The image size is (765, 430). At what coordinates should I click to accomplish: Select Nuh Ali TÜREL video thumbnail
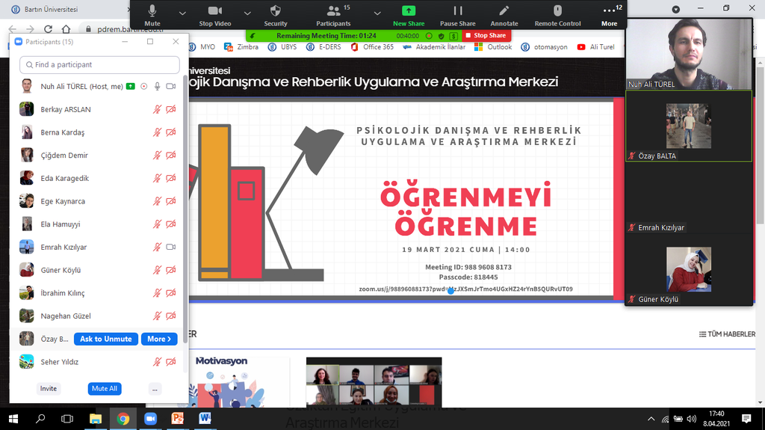coord(688,55)
